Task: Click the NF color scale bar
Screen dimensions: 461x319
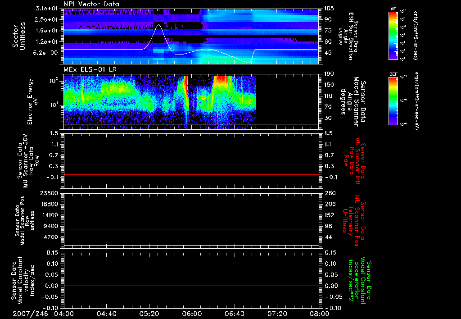Action: tap(393, 35)
